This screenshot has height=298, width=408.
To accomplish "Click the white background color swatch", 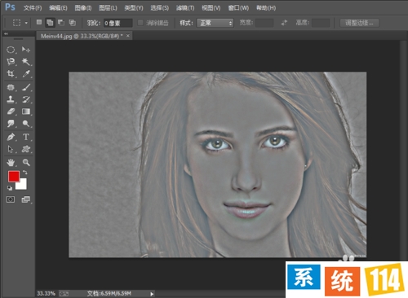I will click(x=22, y=185).
